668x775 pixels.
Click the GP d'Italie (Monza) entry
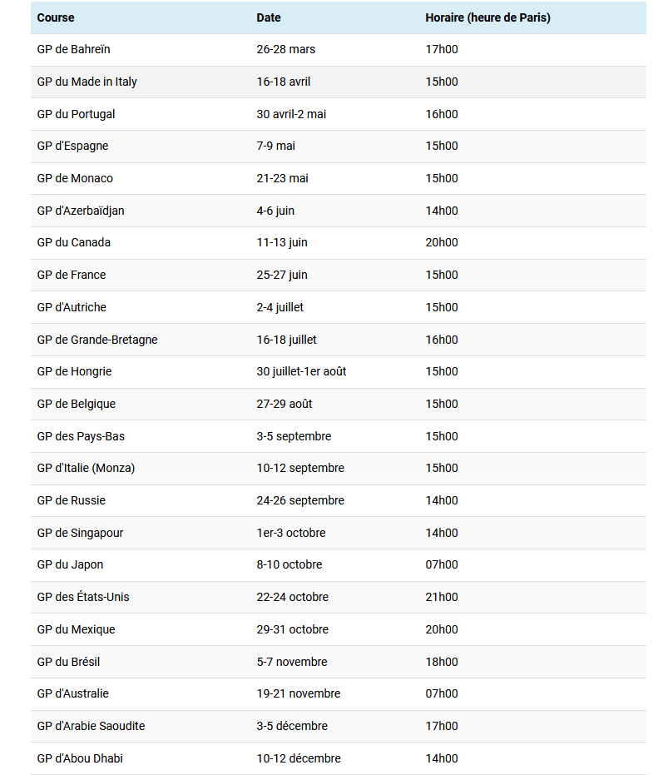[x=86, y=468]
